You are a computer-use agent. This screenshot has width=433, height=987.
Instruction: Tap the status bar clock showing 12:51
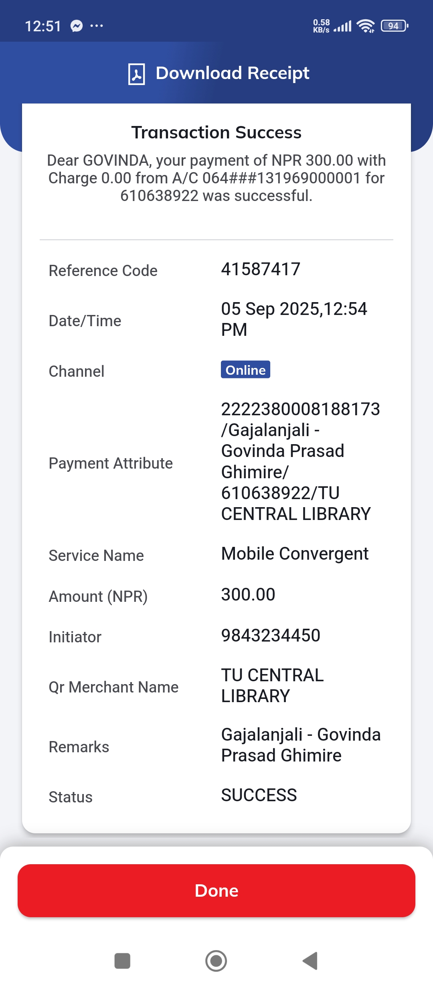tap(43, 26)
